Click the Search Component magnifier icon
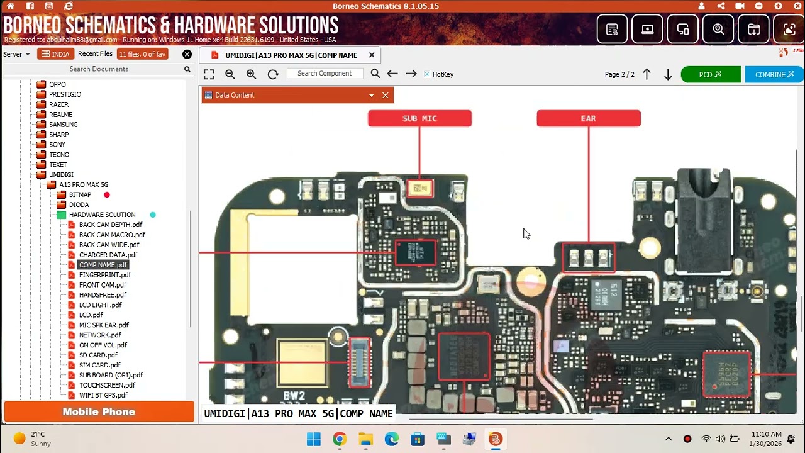Image resolution: width=805 pixels, height=453 pixels. (x=375, y=74)
